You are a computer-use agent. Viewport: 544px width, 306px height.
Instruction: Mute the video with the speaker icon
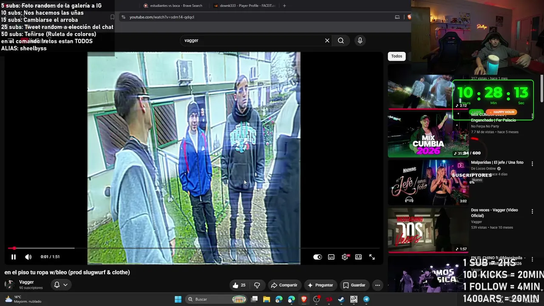pos(28,257)
